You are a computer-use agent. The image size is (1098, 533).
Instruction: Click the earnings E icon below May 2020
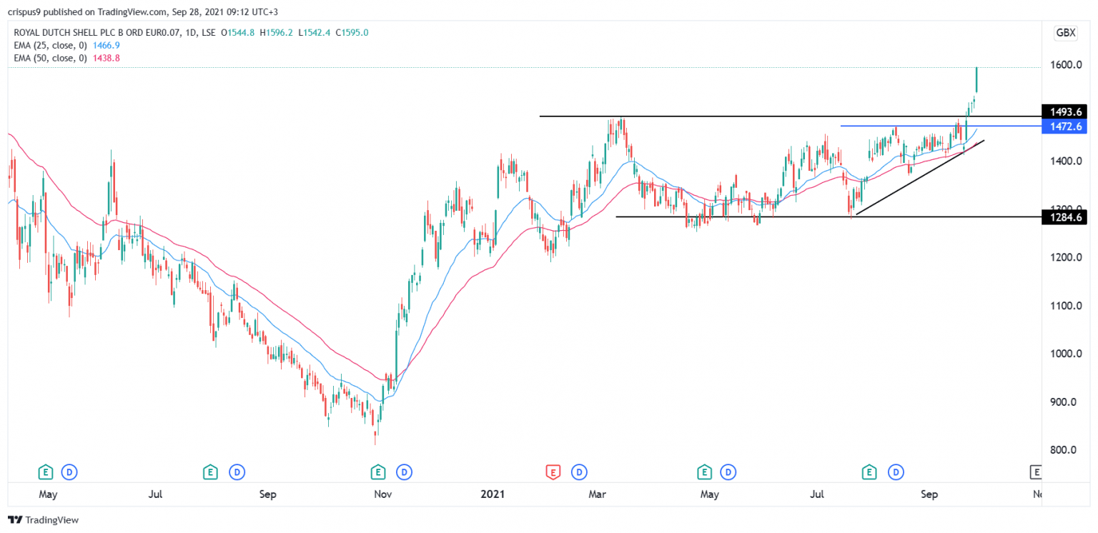pos(46,472)
